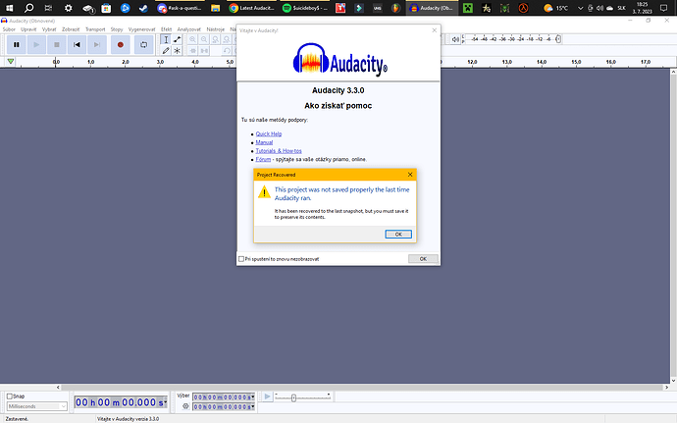677x423 pixels.
Task: Switch to the Chrome Latest Audacity taskbar item
Action: [x=252, y=8]
